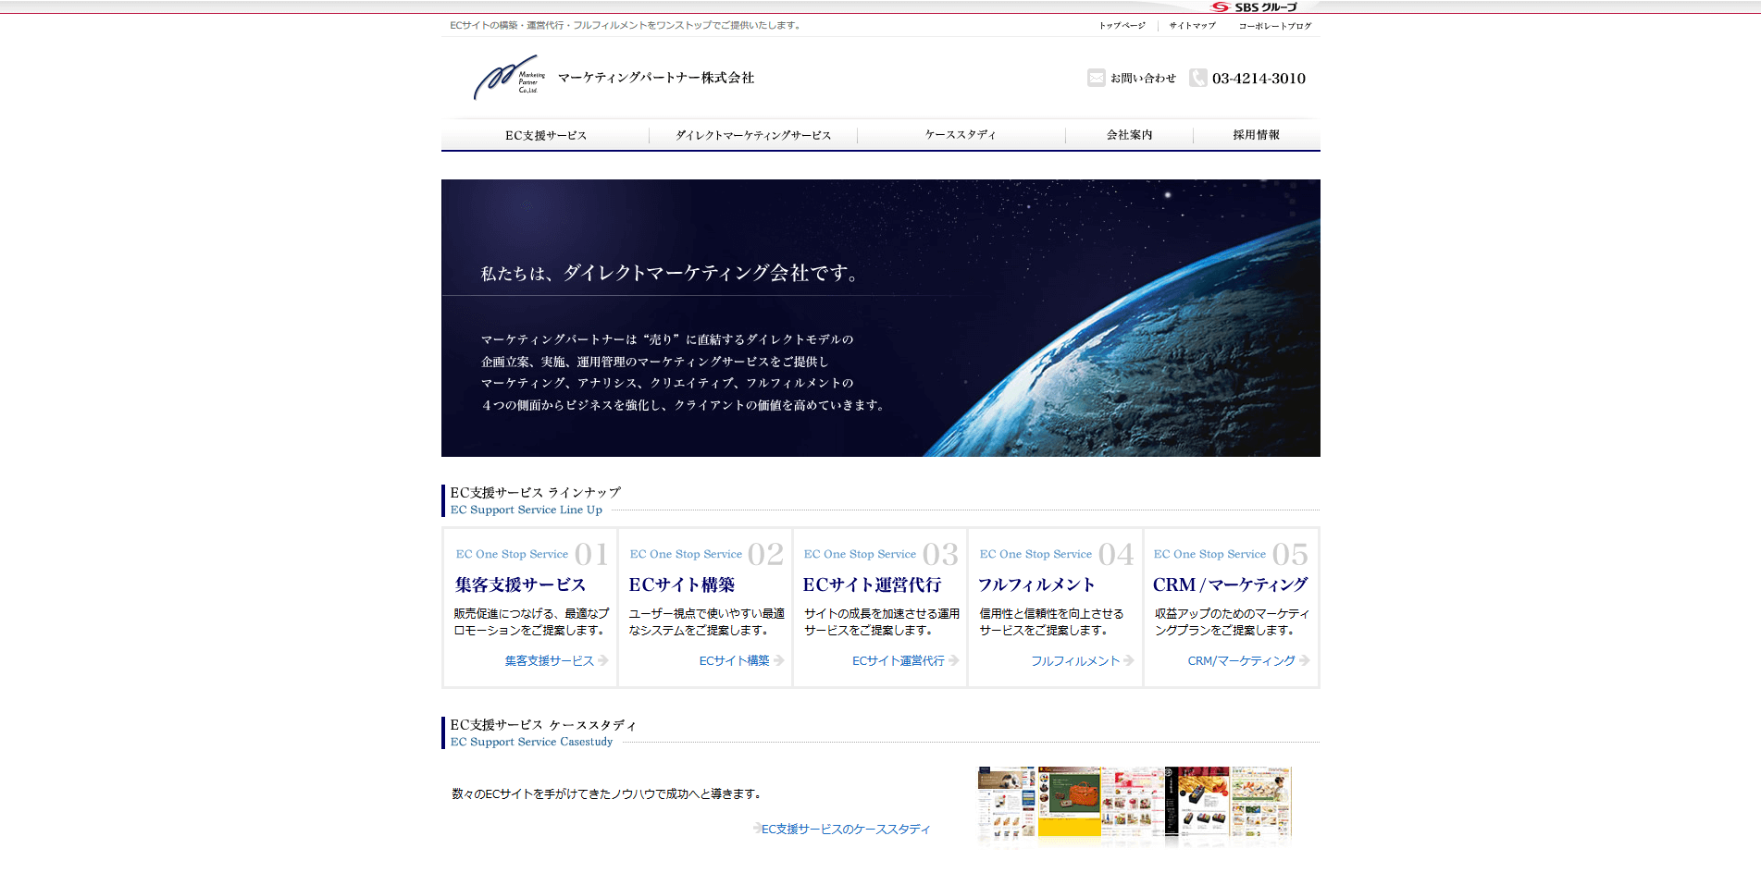Click arrow icon next to フルフィルメント link
Image resolution: width=1761 pixels, height=873 pixels.
tap(1128, 660)
